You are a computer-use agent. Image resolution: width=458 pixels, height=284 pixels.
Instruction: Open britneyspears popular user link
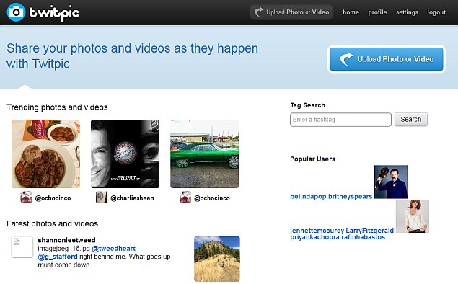[351, 197]
